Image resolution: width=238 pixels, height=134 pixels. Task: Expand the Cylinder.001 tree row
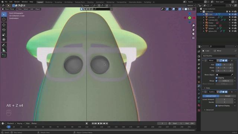click(204, 20)
